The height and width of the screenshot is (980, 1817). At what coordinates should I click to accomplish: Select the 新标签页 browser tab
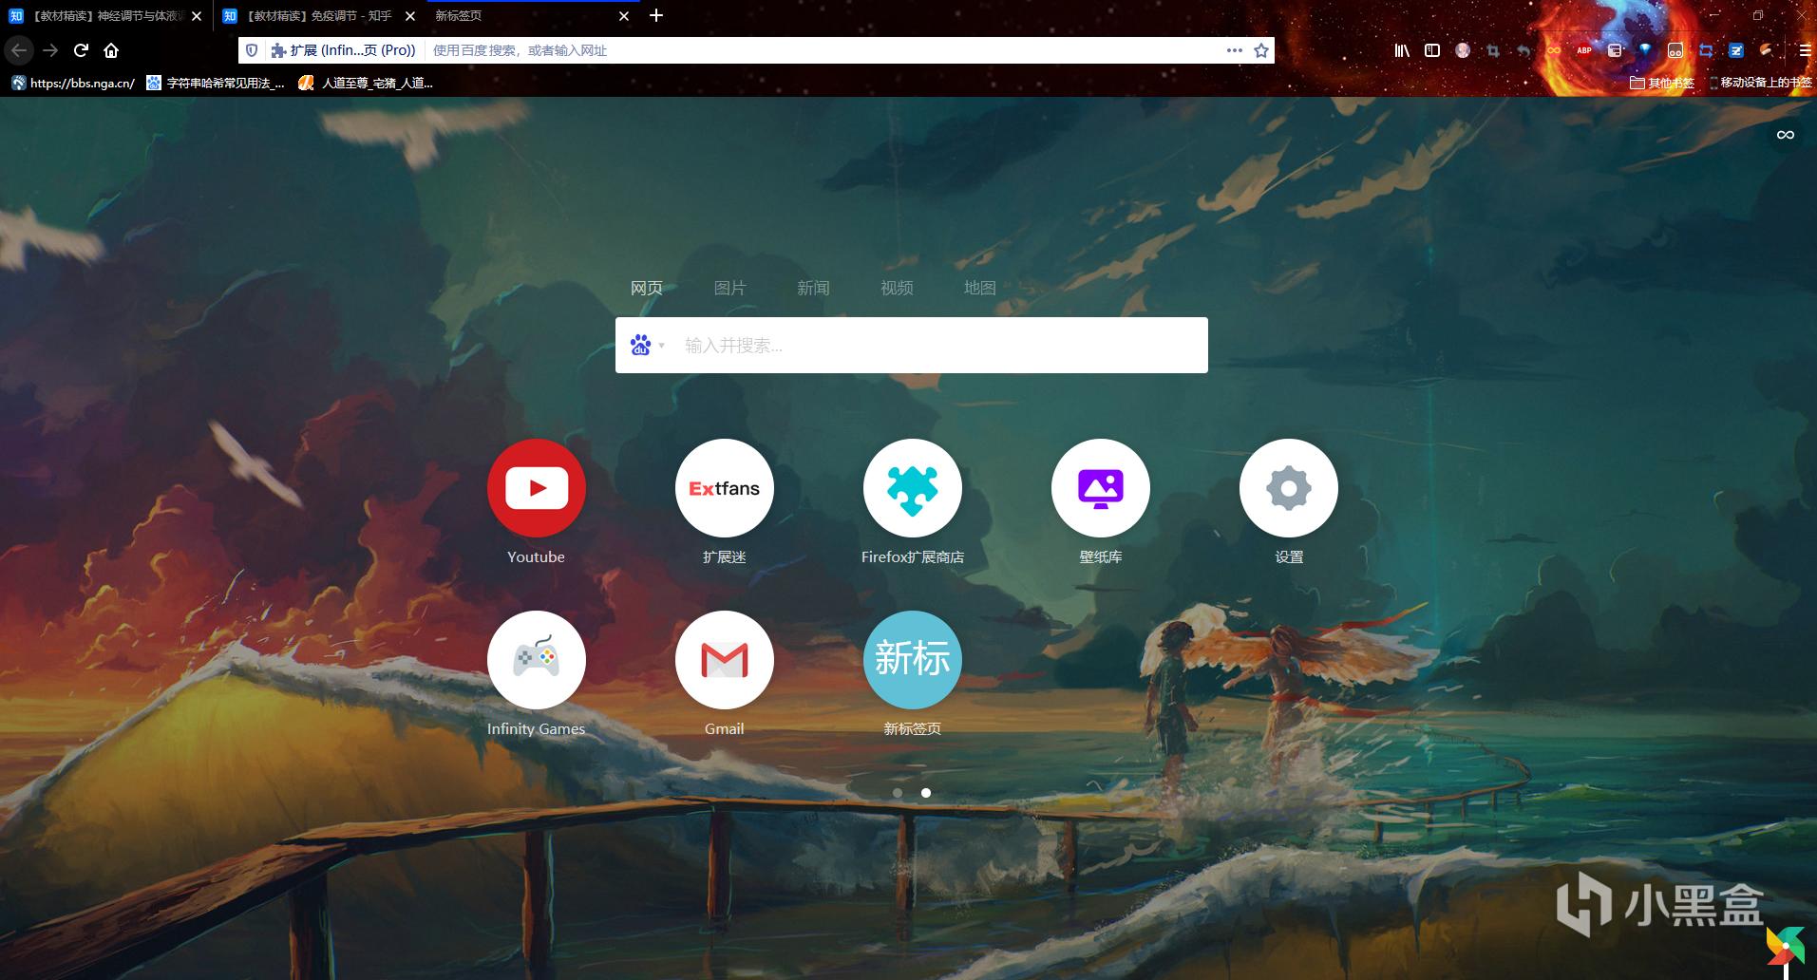[x=532, y=16]
